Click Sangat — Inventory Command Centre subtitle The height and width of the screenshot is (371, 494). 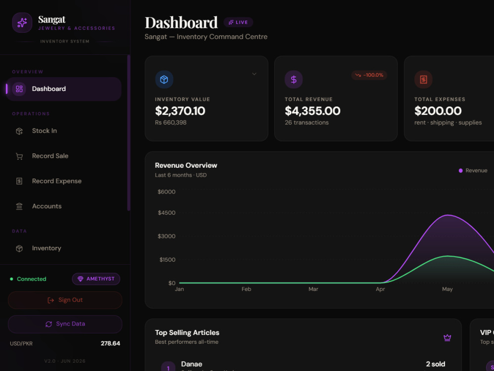coord(206,37)
